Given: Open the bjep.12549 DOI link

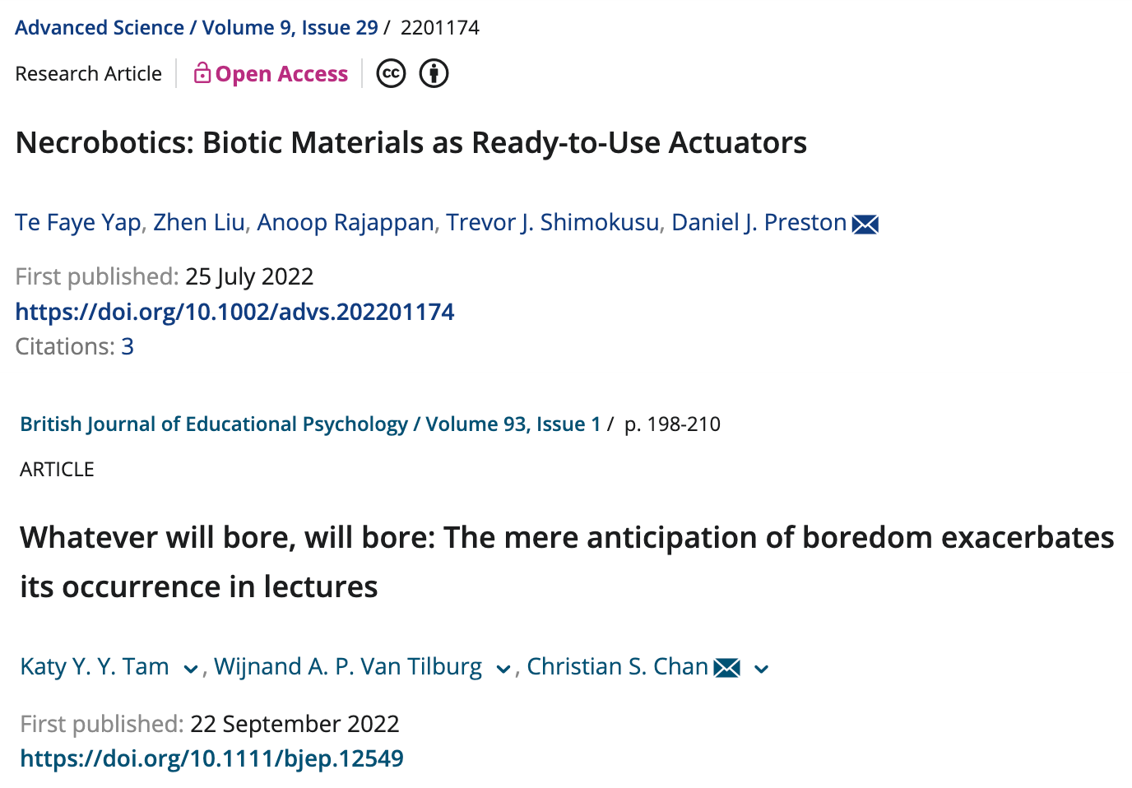Looking at the screenshot, I should click(x=211, y=758).
